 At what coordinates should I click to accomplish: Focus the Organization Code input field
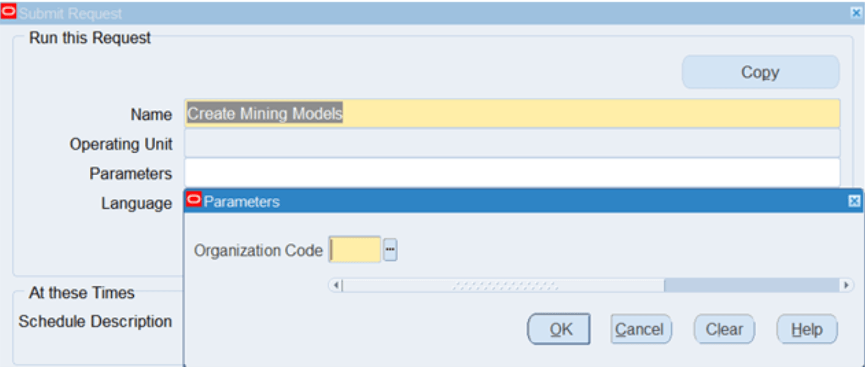coord(355,249)
